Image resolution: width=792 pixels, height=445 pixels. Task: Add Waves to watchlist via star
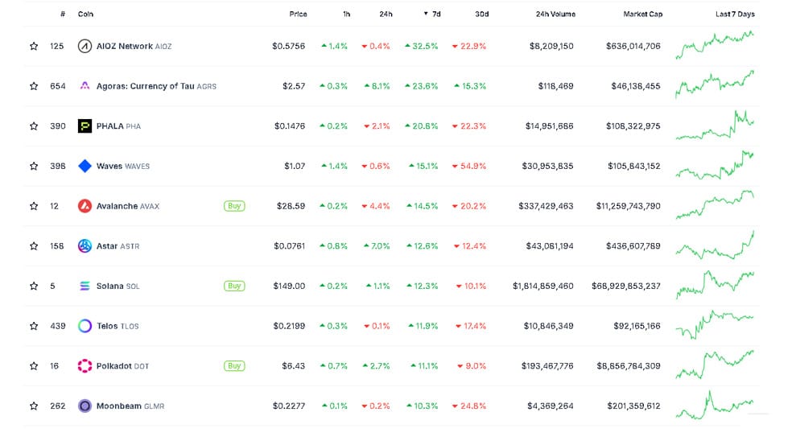point(34,166)
